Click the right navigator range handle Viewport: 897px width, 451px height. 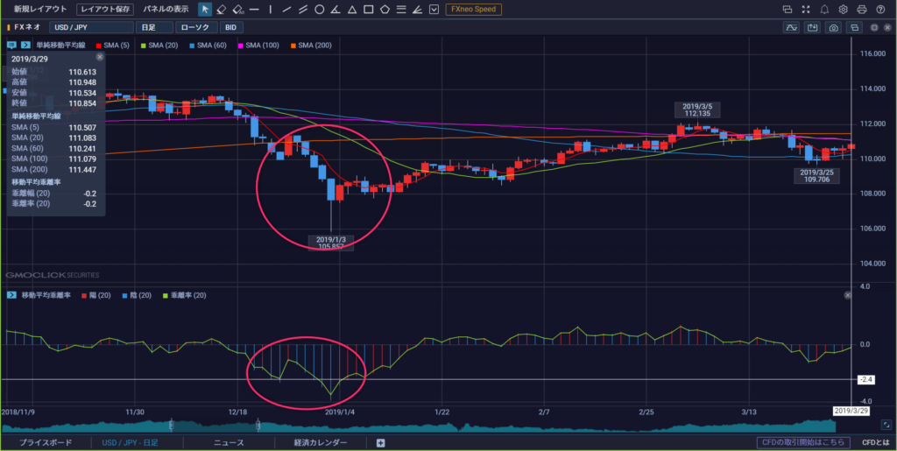tap(258, 426)
